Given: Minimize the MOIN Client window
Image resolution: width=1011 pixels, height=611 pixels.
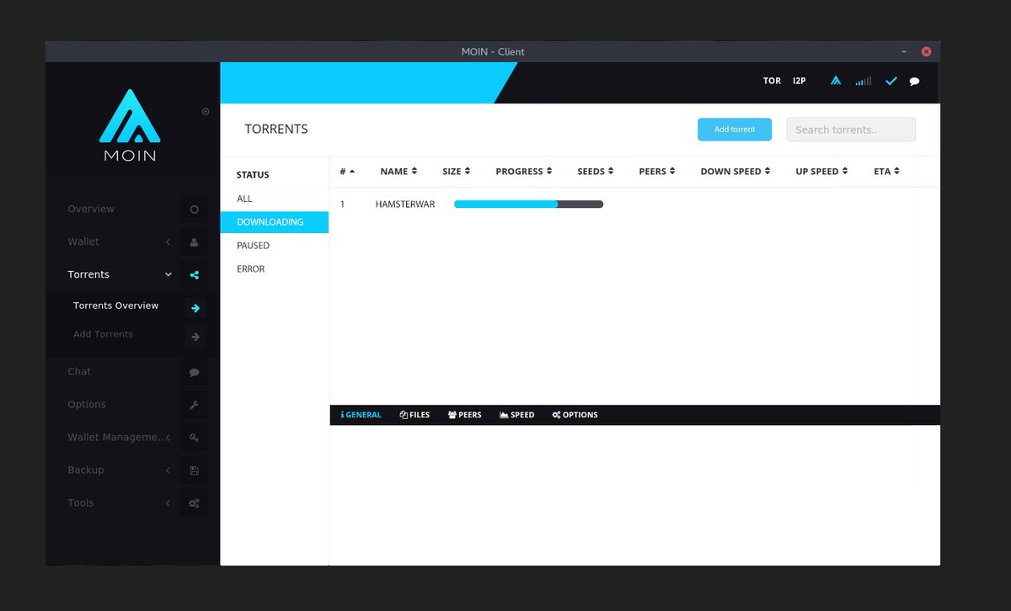Looking at the screenshot, I should (x=902, y=51).
